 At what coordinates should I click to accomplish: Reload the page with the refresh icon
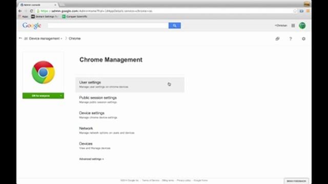[31, 11]
